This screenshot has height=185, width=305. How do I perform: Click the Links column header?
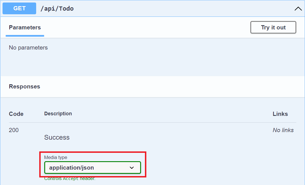click(280, 114)
